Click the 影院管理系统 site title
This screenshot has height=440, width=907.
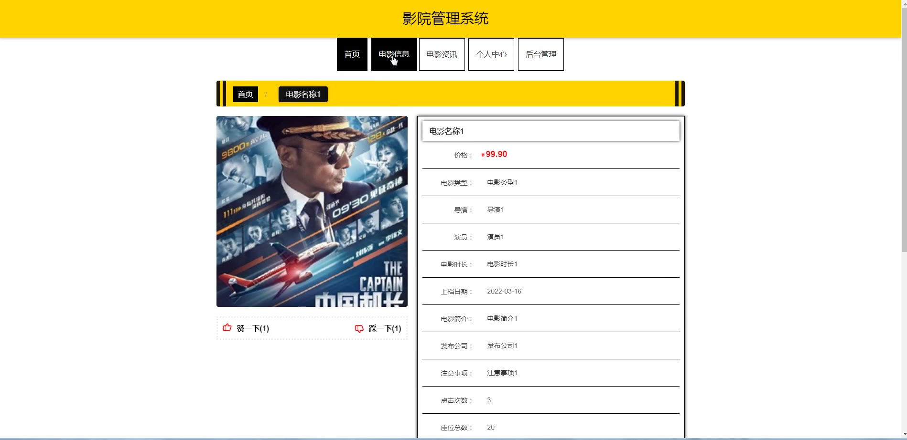click(x=445, y=19)
